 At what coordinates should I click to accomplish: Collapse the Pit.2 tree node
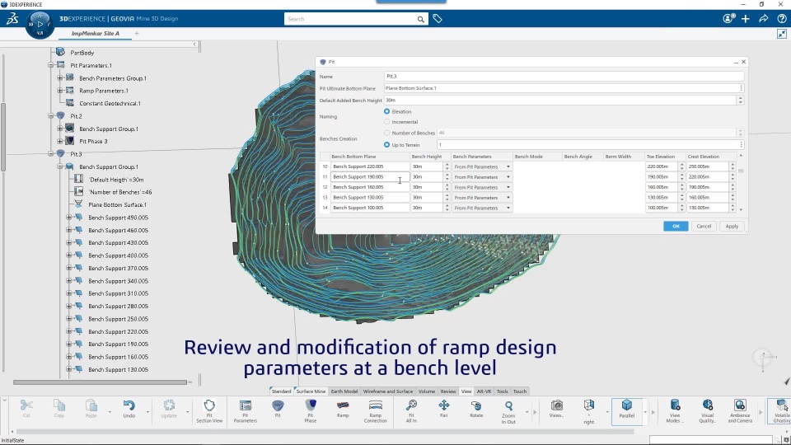pyautogui.click(x=51, y=115)
